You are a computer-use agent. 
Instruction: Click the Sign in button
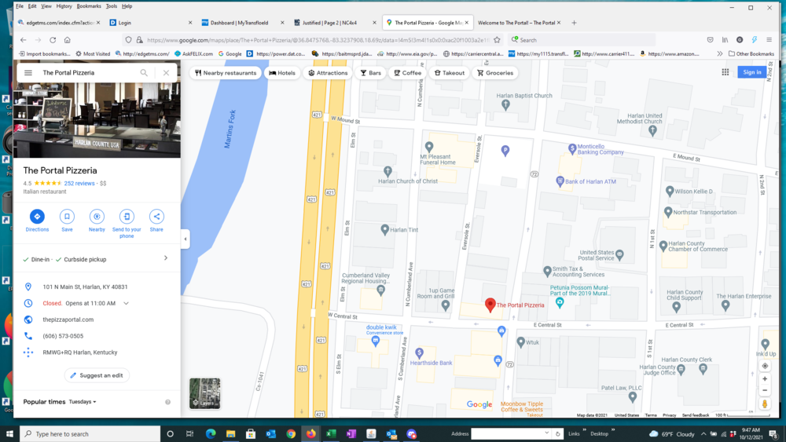[752, 72]
